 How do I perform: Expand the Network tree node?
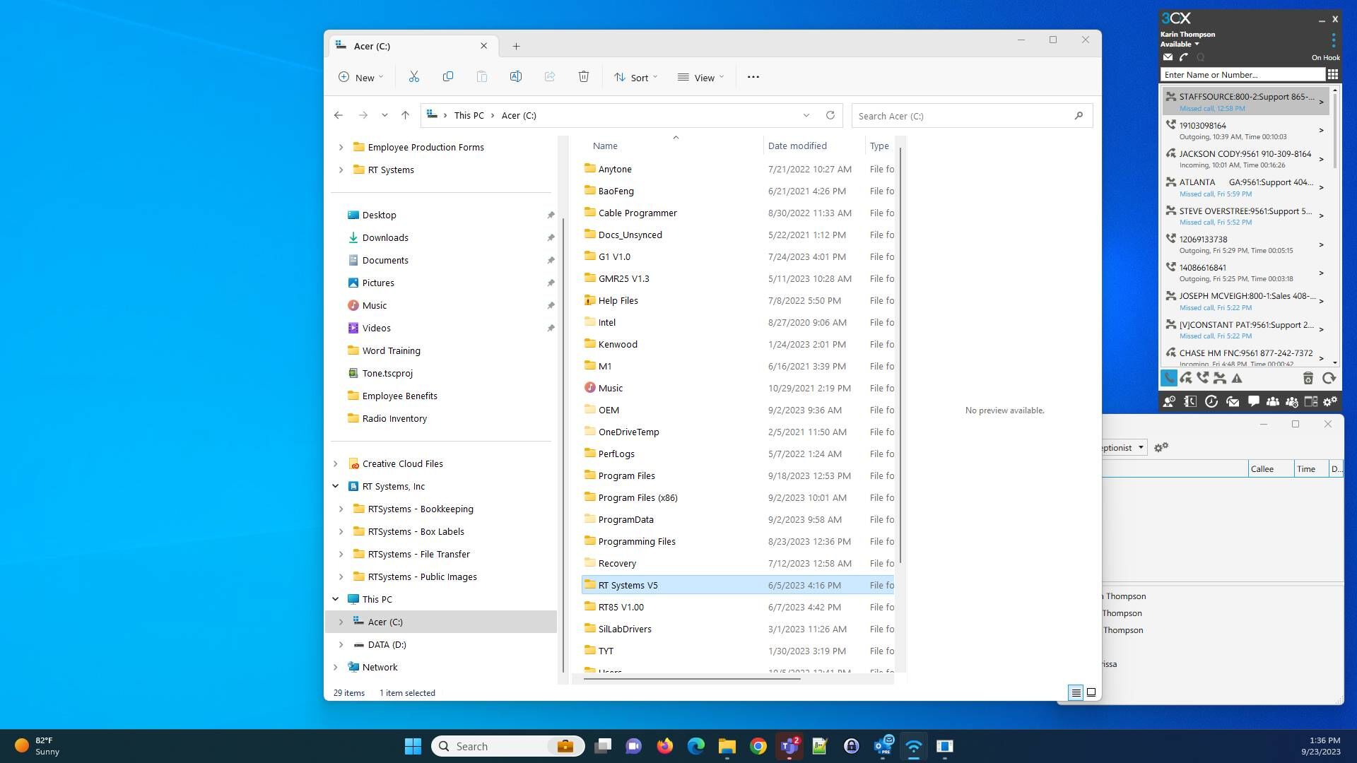[x=336, y=667]
